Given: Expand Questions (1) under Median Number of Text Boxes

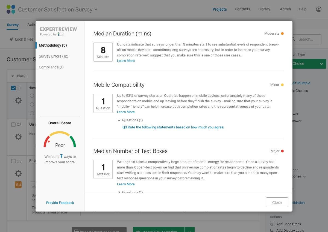Looking at the screenshot, I should tap(119, 192).
